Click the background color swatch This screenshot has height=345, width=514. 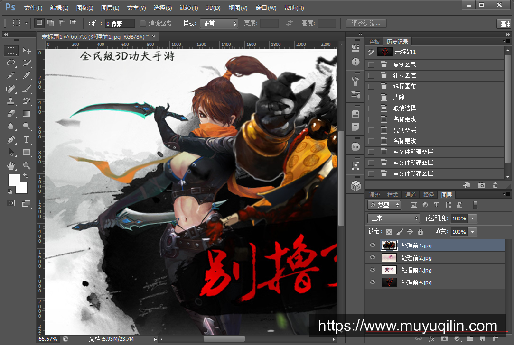point(23,190)
